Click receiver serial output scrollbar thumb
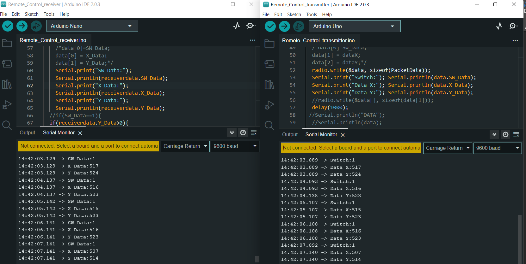Image resolution: width=526 pixels, height=264 pixels. point(257,259)
